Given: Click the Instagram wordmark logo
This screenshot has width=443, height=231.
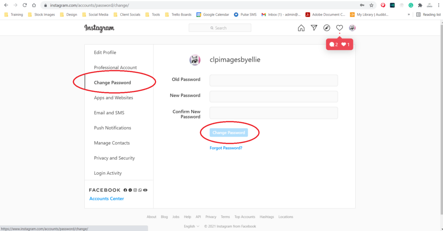Looking at the screenshot, I should point(99,28).
